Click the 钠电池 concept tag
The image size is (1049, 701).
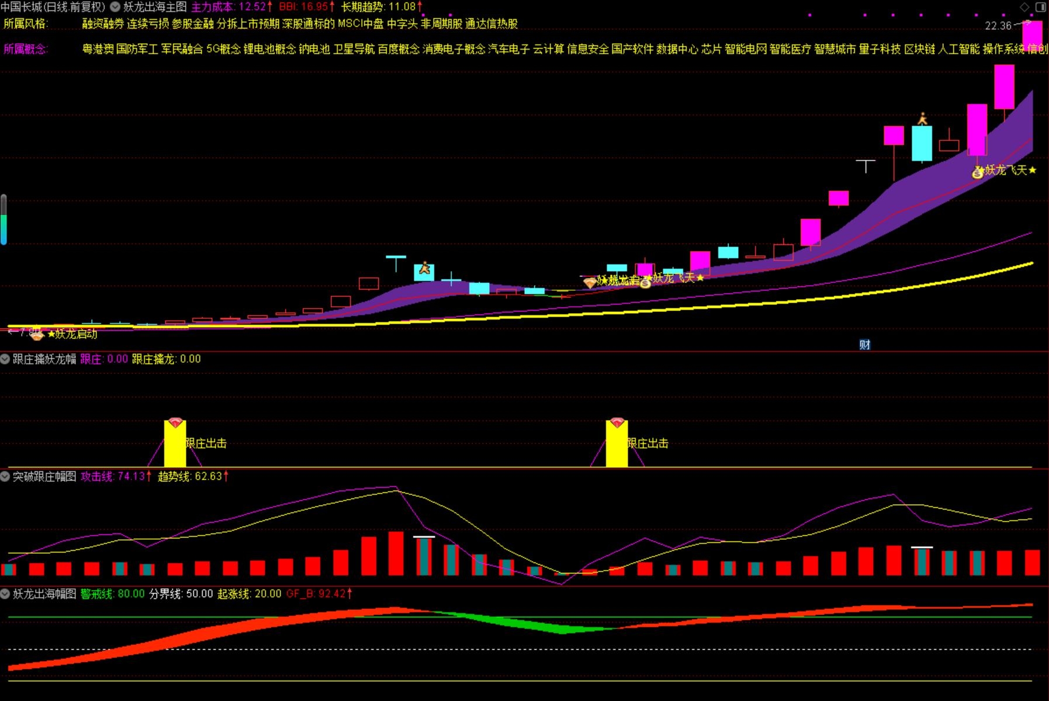tap(314, 49)
